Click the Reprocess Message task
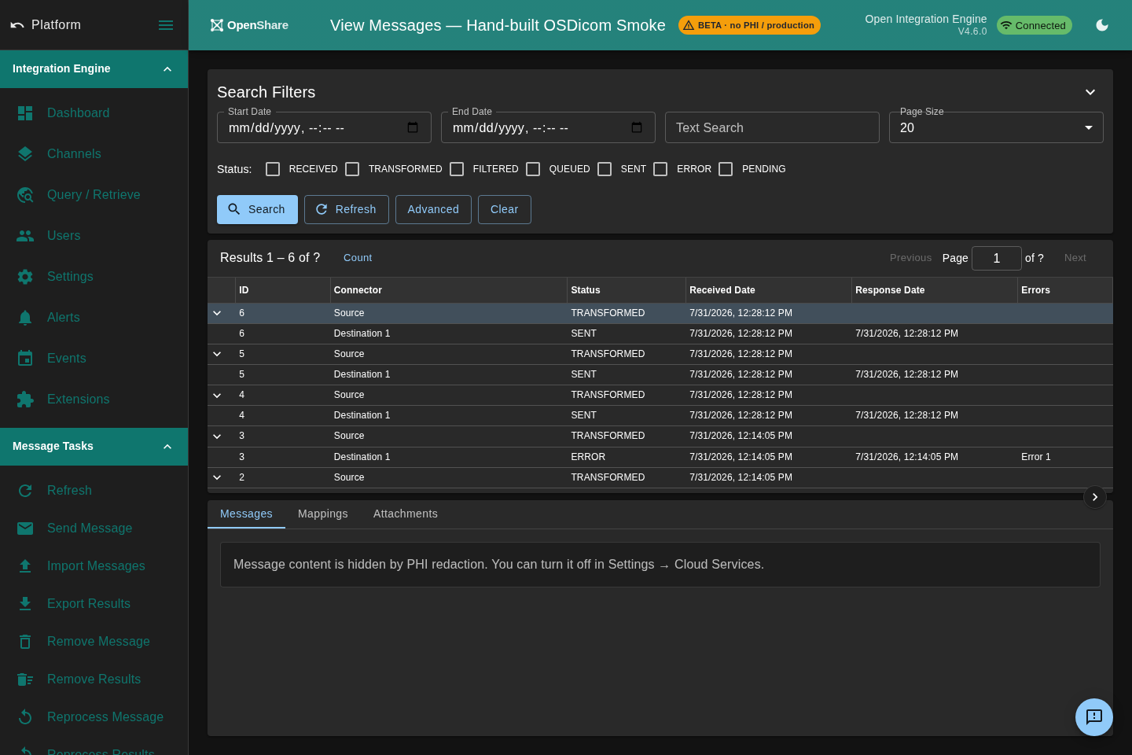Image resolution: width=1132 pixels, height=755 pixels. 94,717
